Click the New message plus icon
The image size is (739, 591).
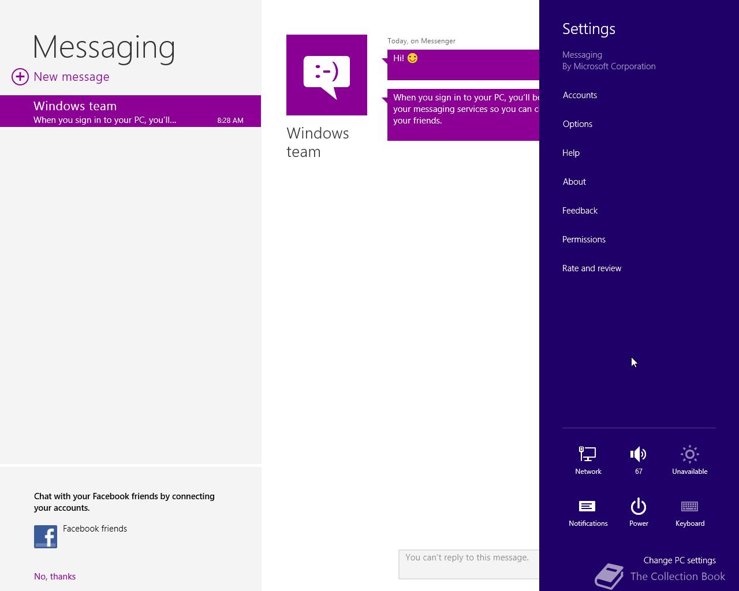tap(20, 77)
